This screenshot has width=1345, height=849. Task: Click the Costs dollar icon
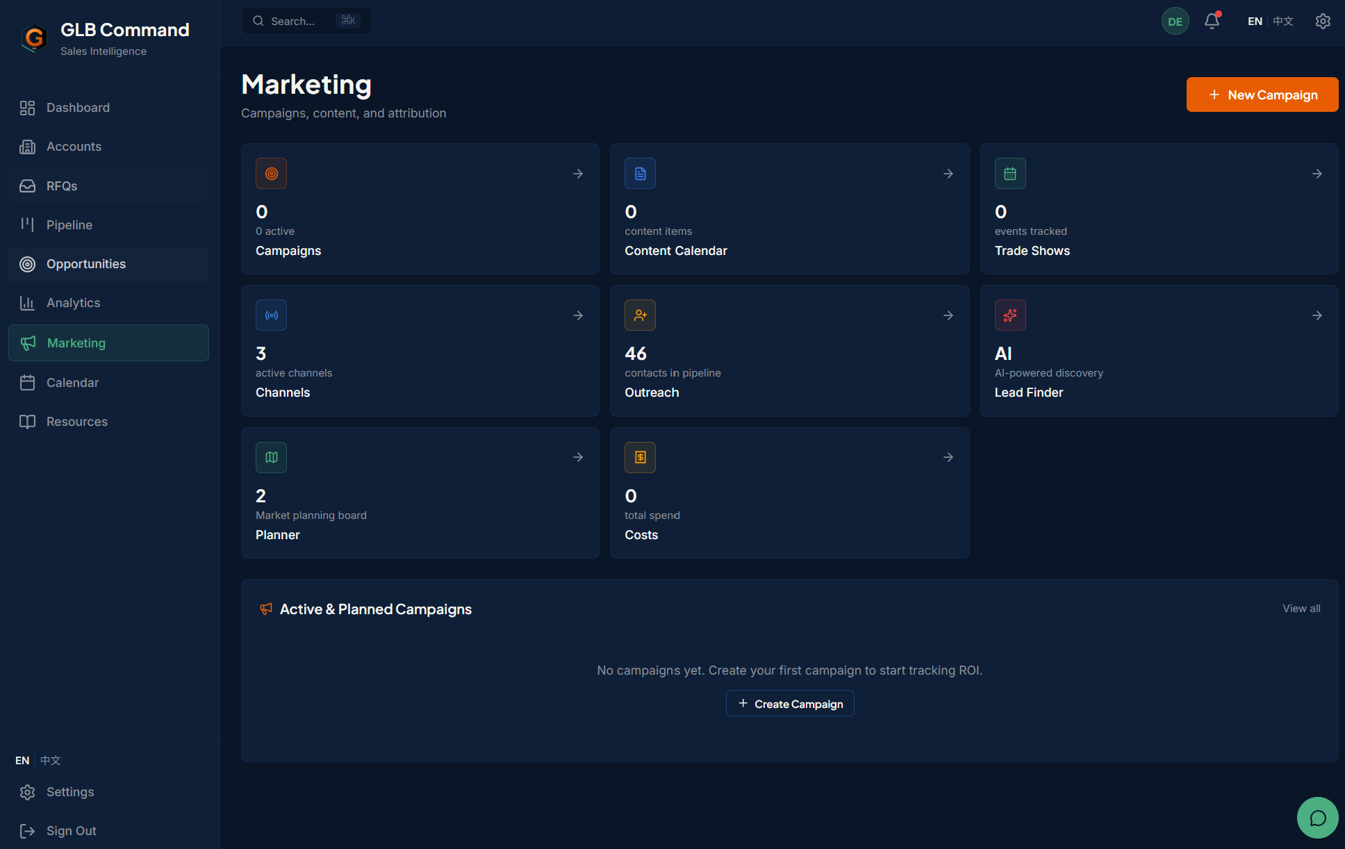point(640,457)
